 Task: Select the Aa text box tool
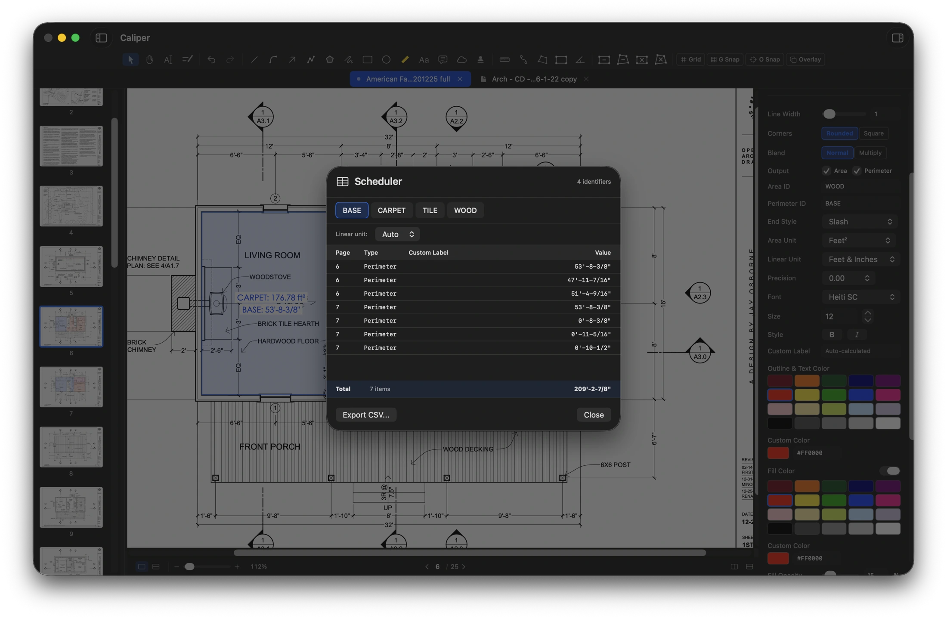coord(424,59)
